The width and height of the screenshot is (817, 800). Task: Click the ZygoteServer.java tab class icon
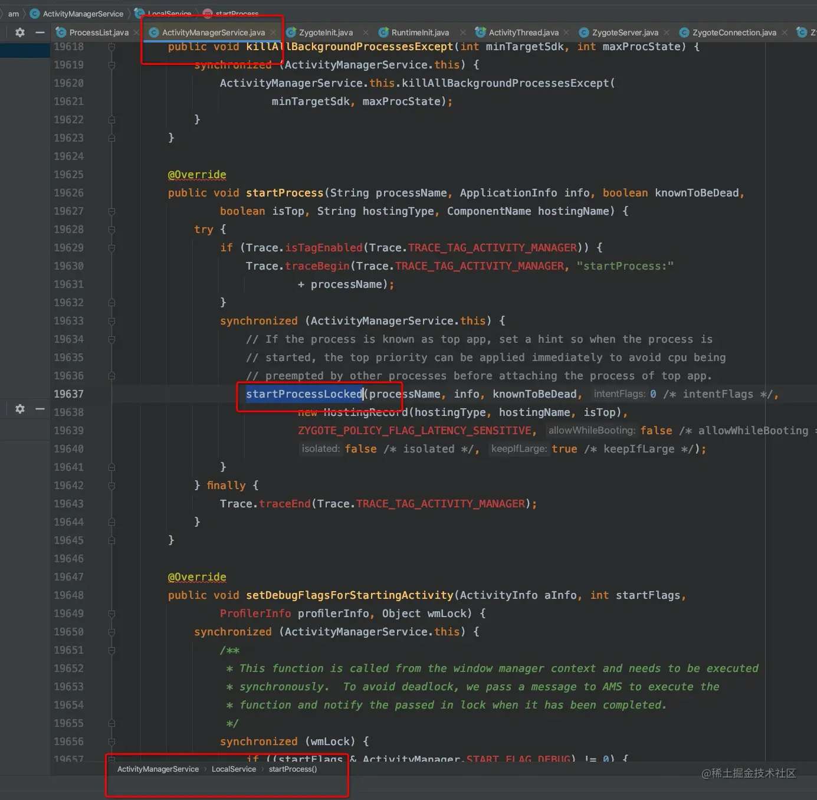point(584,32)
